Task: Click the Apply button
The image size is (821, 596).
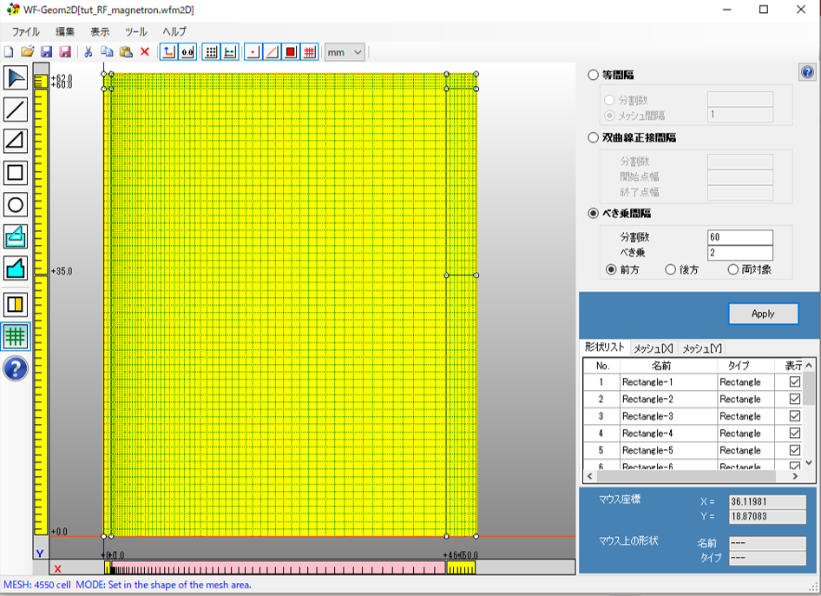Action: coord(763,314)
